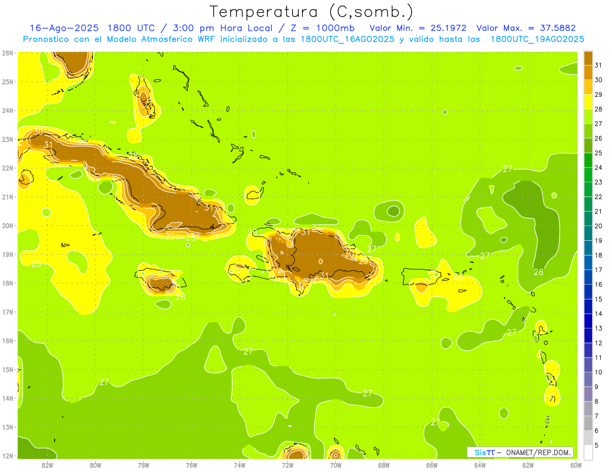The image size is (612, 472).
Task: Click contour label 27 near 14N 80W
Action: tap(104, 382)
